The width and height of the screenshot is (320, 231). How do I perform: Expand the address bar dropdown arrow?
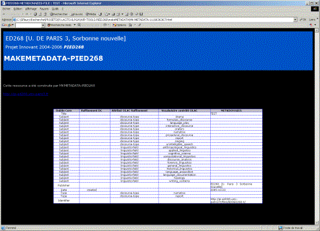(x=295, y=20)
